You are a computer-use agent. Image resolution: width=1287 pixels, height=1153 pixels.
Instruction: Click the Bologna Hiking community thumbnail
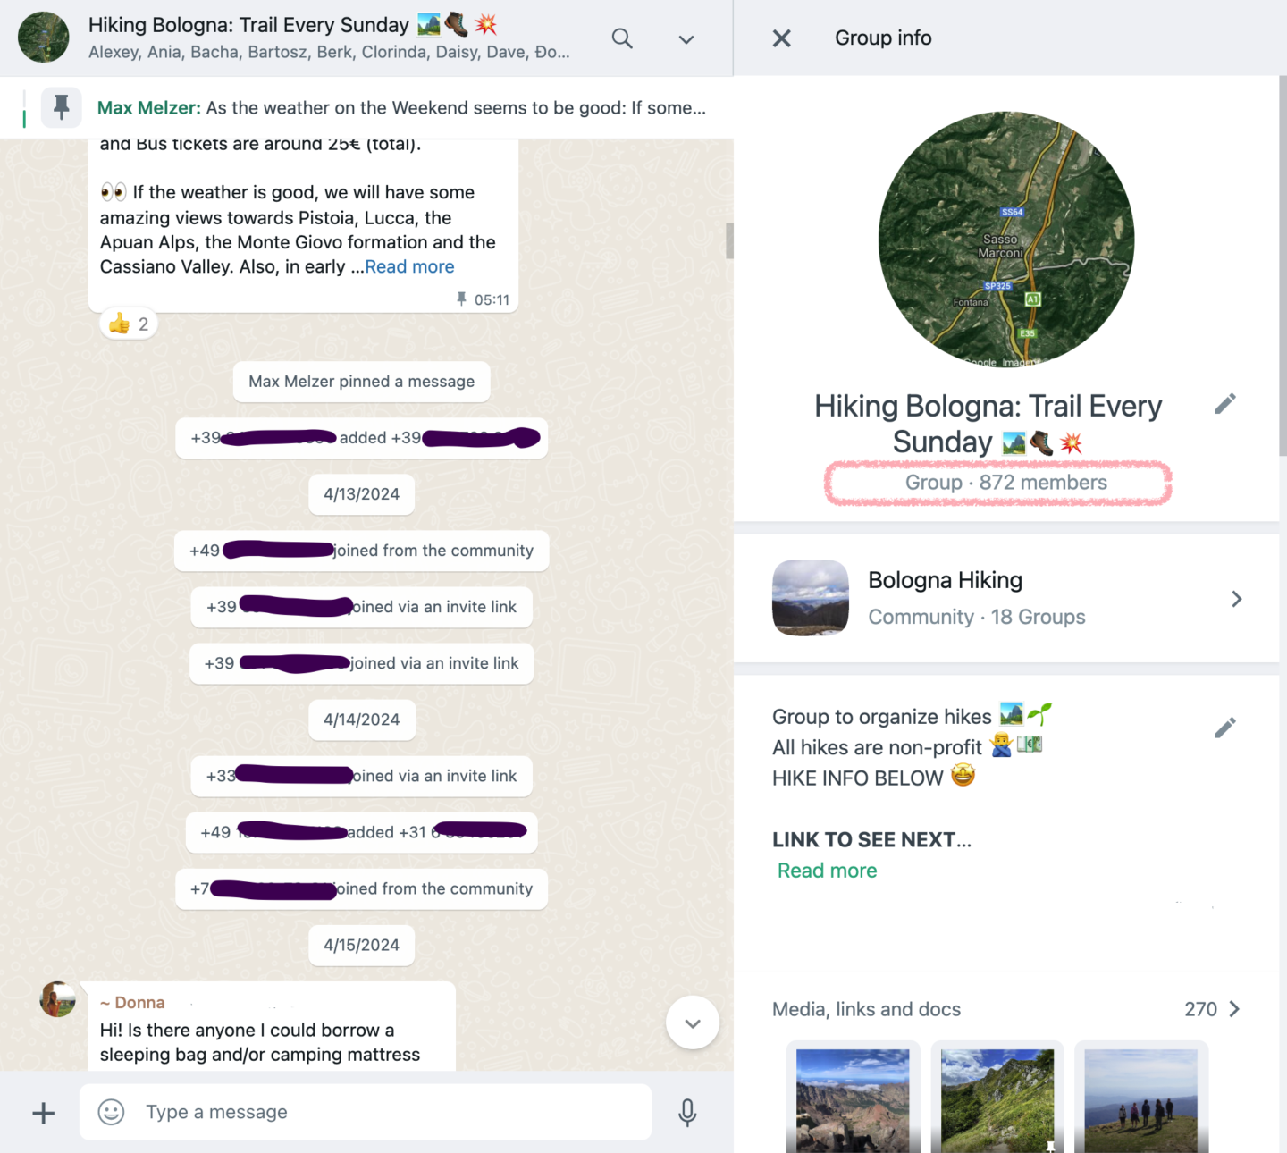point(811,598)
